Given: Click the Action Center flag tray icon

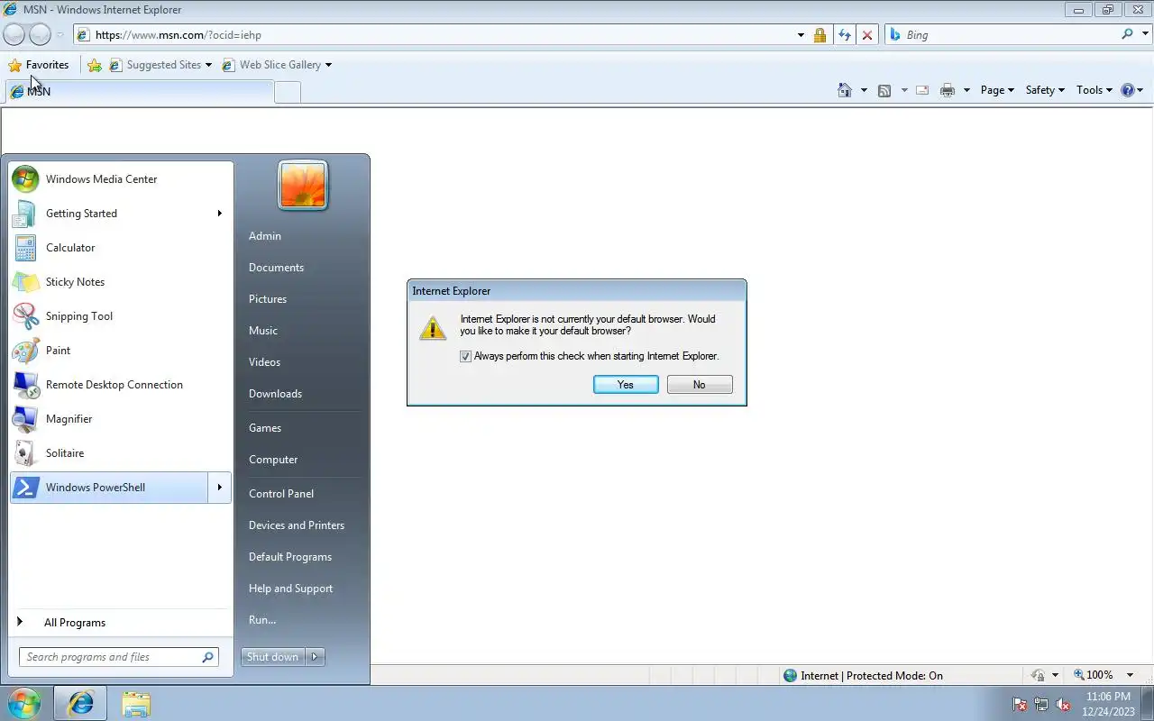Looking at the screenshot, I should pyautogui.click(x=1020, y=704).
